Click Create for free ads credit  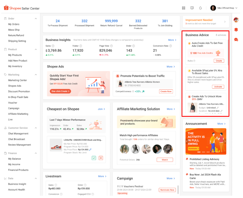pos(219,61)
